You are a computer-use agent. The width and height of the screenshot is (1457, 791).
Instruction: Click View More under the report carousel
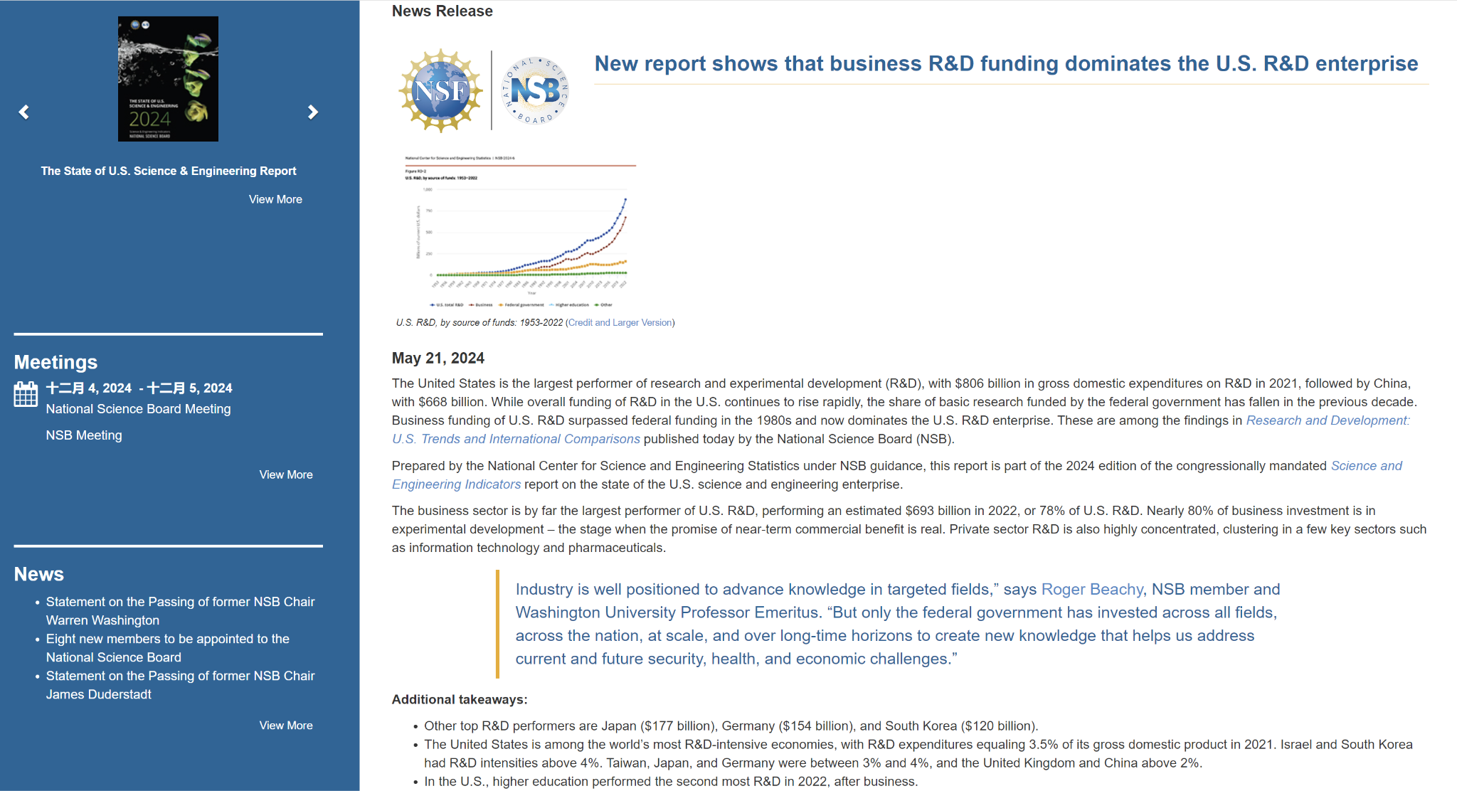click(275, 199)
